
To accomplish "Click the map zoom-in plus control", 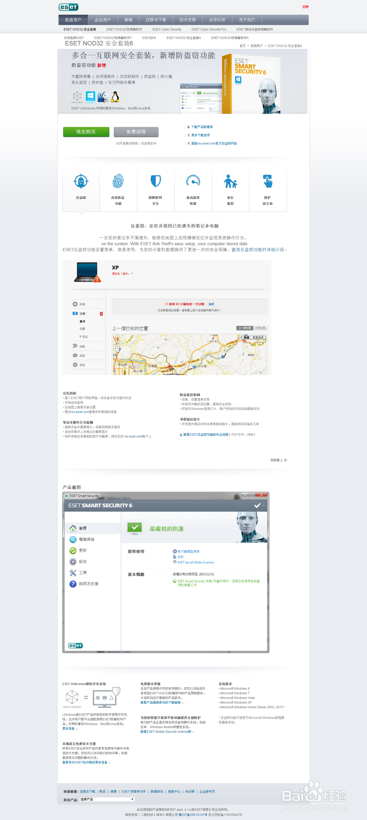I will tap(117, 346).
